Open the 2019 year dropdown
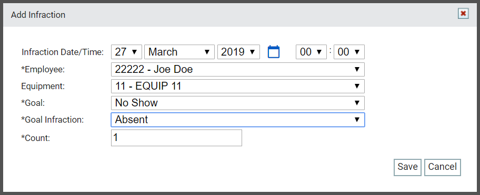Viewport: 480px width, 195px height. pos(238,52)
